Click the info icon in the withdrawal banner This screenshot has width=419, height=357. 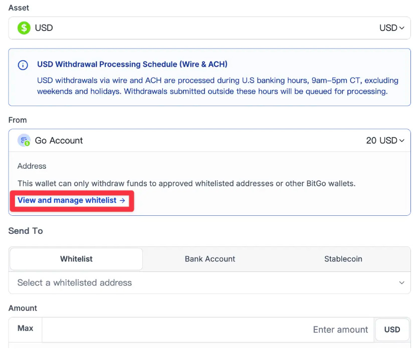coord(23,65)
